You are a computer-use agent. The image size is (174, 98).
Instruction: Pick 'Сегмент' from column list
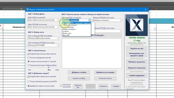76,31
